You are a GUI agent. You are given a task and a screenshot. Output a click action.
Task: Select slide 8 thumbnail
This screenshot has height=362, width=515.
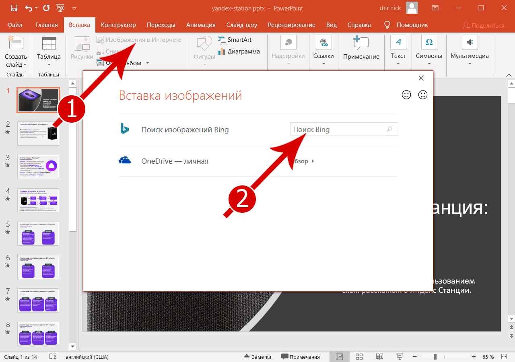(x=38, y=334)
